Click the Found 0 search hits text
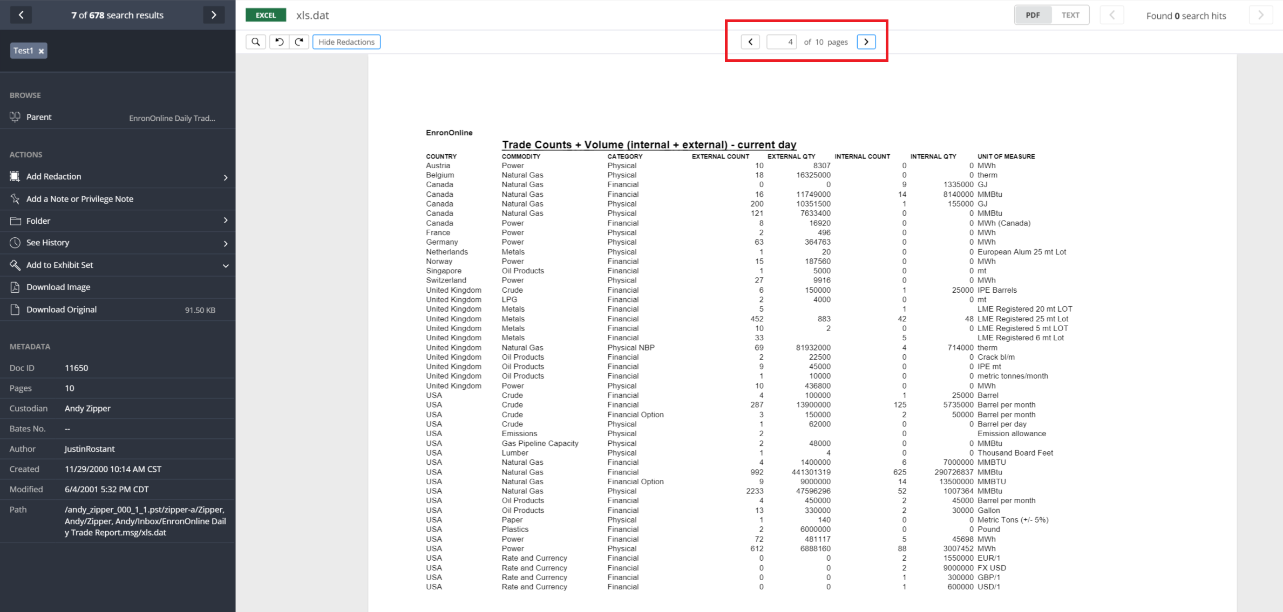The height and width of the screenshot is (612, 1283). (1186, 16)
